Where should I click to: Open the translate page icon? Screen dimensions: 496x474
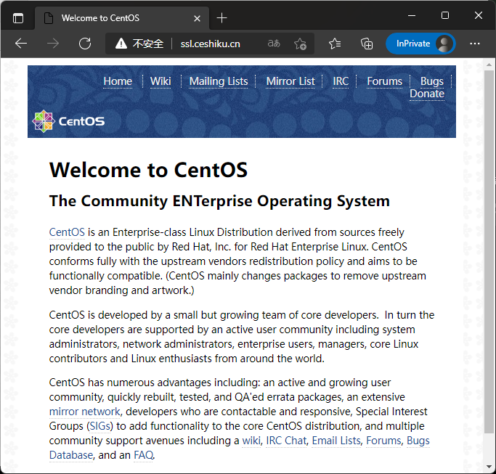click(274, 44)
